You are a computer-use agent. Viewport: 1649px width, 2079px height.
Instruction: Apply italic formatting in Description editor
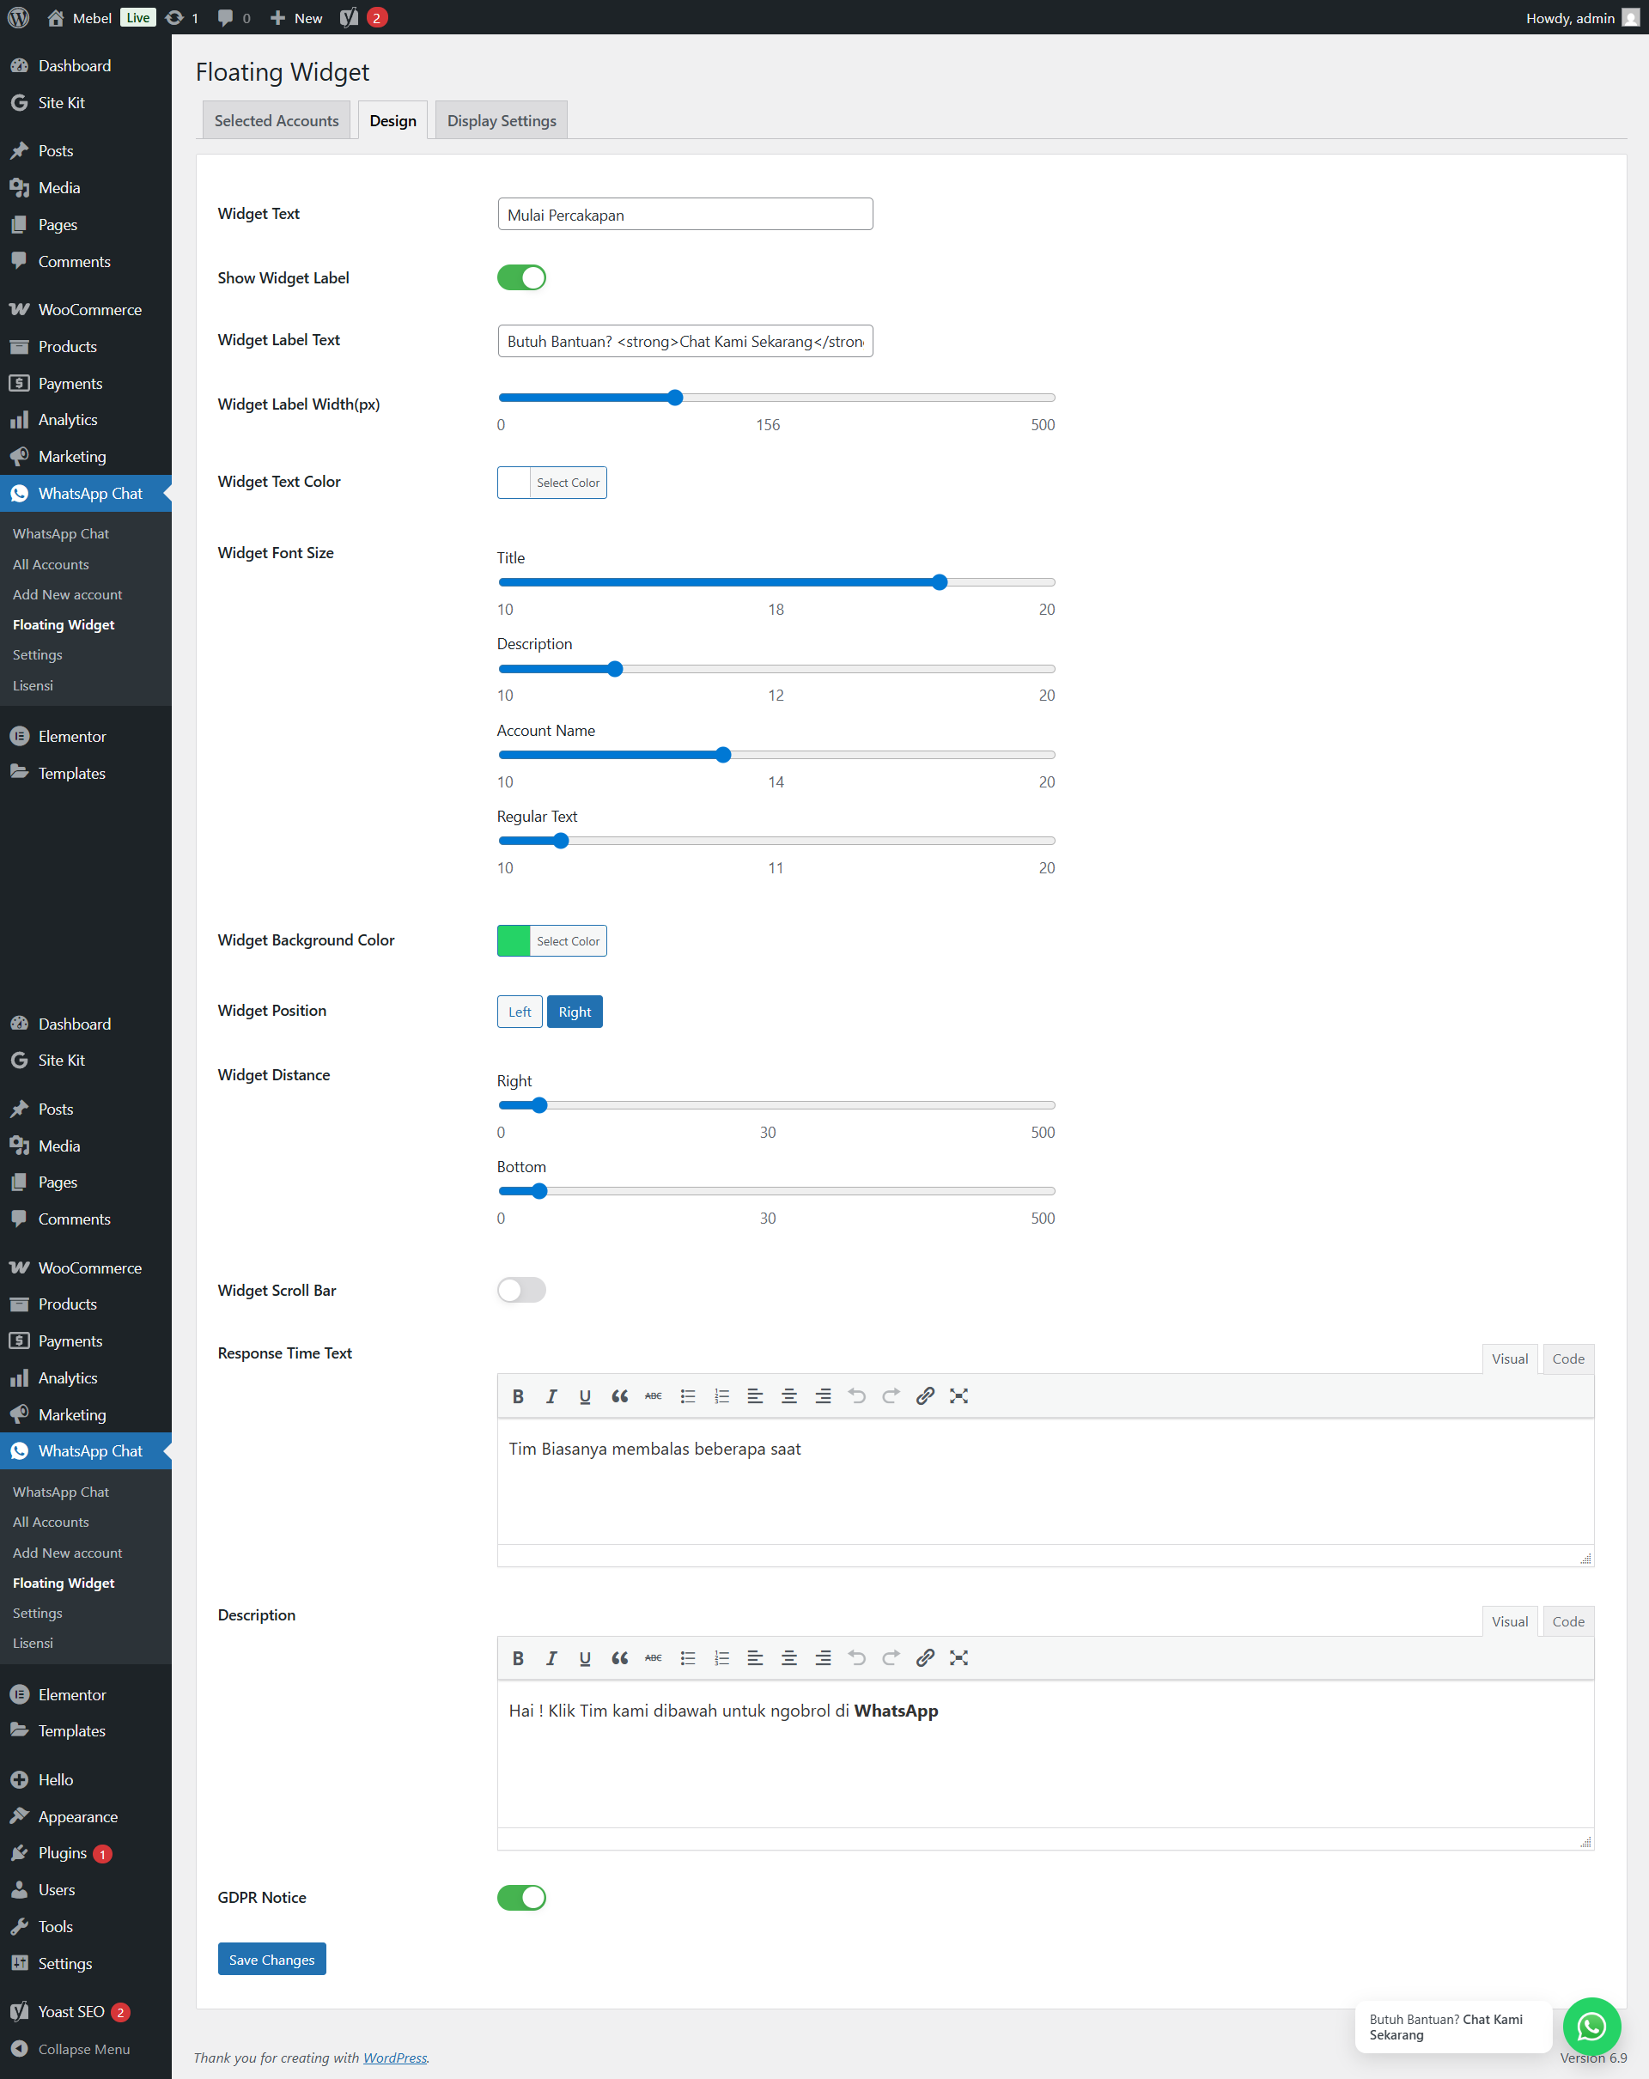[x=551, y=1657]
